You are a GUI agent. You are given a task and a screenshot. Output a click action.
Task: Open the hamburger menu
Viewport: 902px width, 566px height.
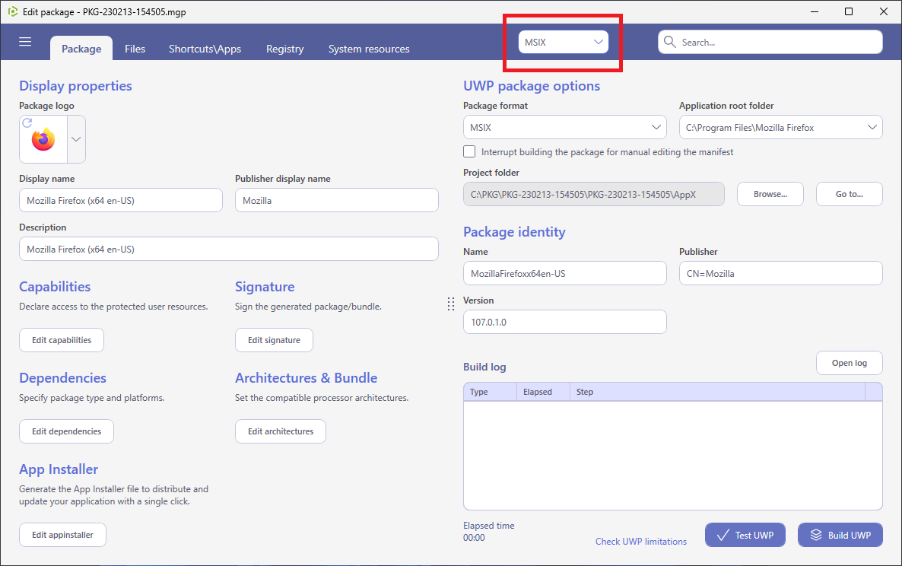25,41
